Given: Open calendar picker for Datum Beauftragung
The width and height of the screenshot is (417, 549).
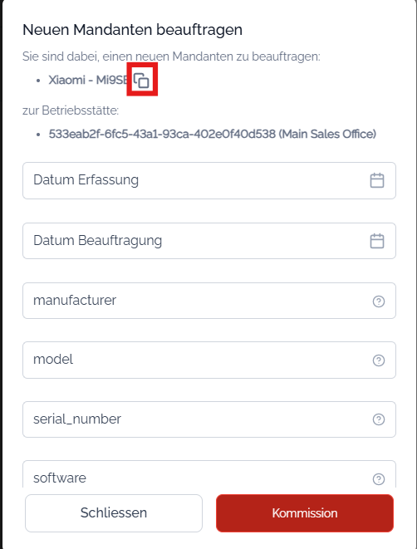Looking at the screenshot, I should pyautogui.click(x=377, y=241).
